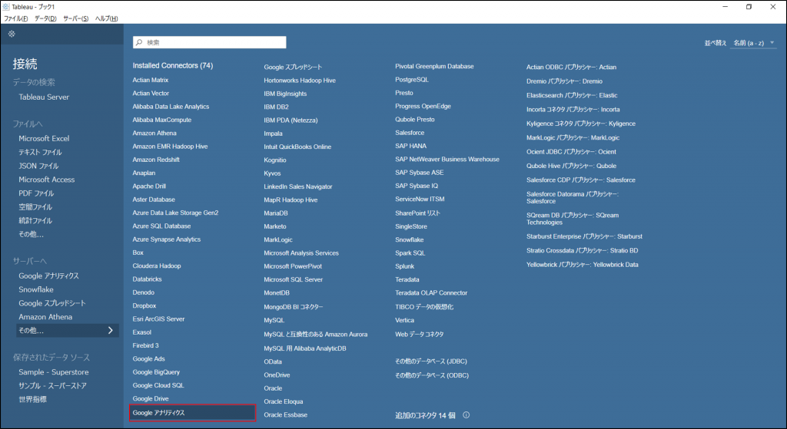Select Tableau Server under データの検索
The width and height of the screenshot is (787, 429).
pyautogui.click(x=44, y=97)
